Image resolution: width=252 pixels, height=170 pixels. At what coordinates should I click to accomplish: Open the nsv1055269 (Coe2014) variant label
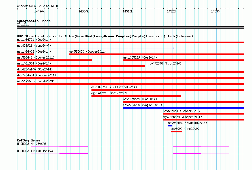140,57
